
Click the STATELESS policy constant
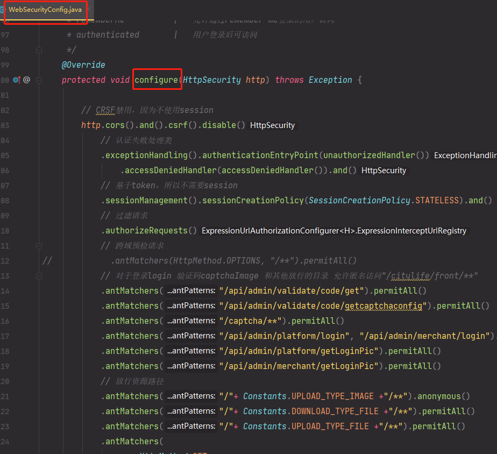click(x=437, y=200)
